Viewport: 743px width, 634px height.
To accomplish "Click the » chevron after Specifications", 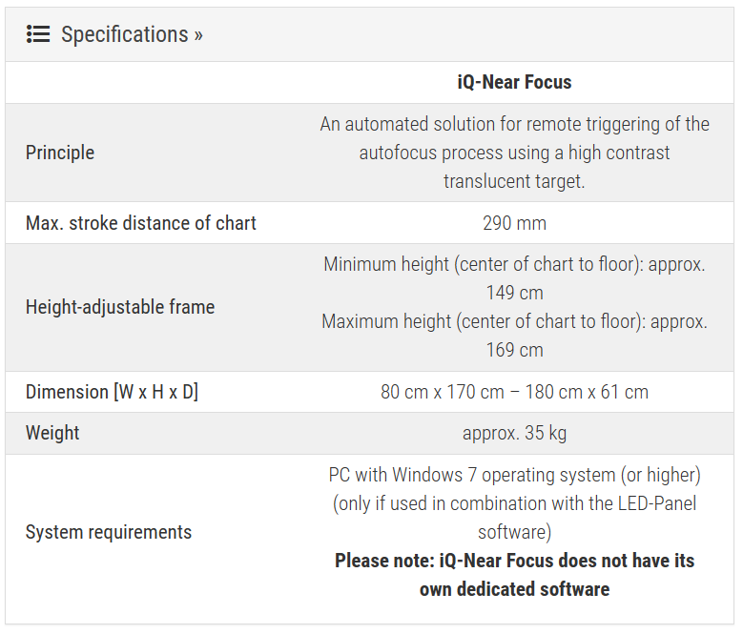I will 198,35.
